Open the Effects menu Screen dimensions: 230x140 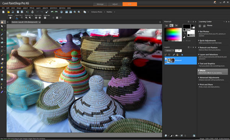click(x=32, y=8)
